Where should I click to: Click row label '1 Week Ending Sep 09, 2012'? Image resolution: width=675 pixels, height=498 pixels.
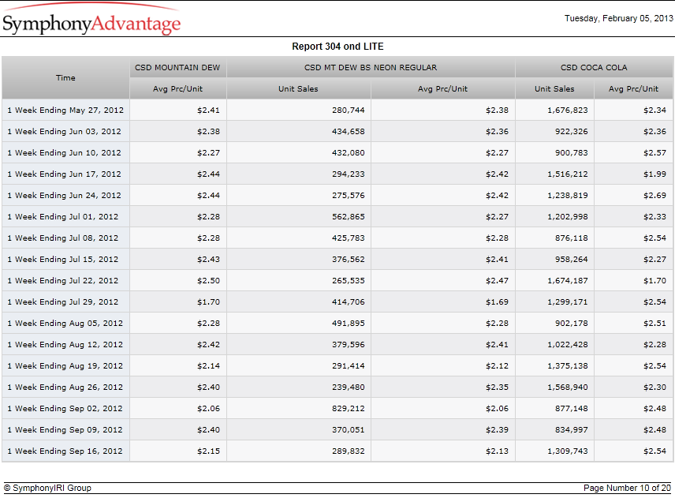(65, 430)
